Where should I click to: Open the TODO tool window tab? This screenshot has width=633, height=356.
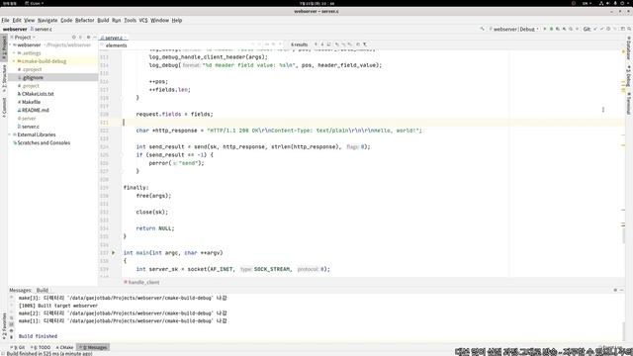click(41, 347)
